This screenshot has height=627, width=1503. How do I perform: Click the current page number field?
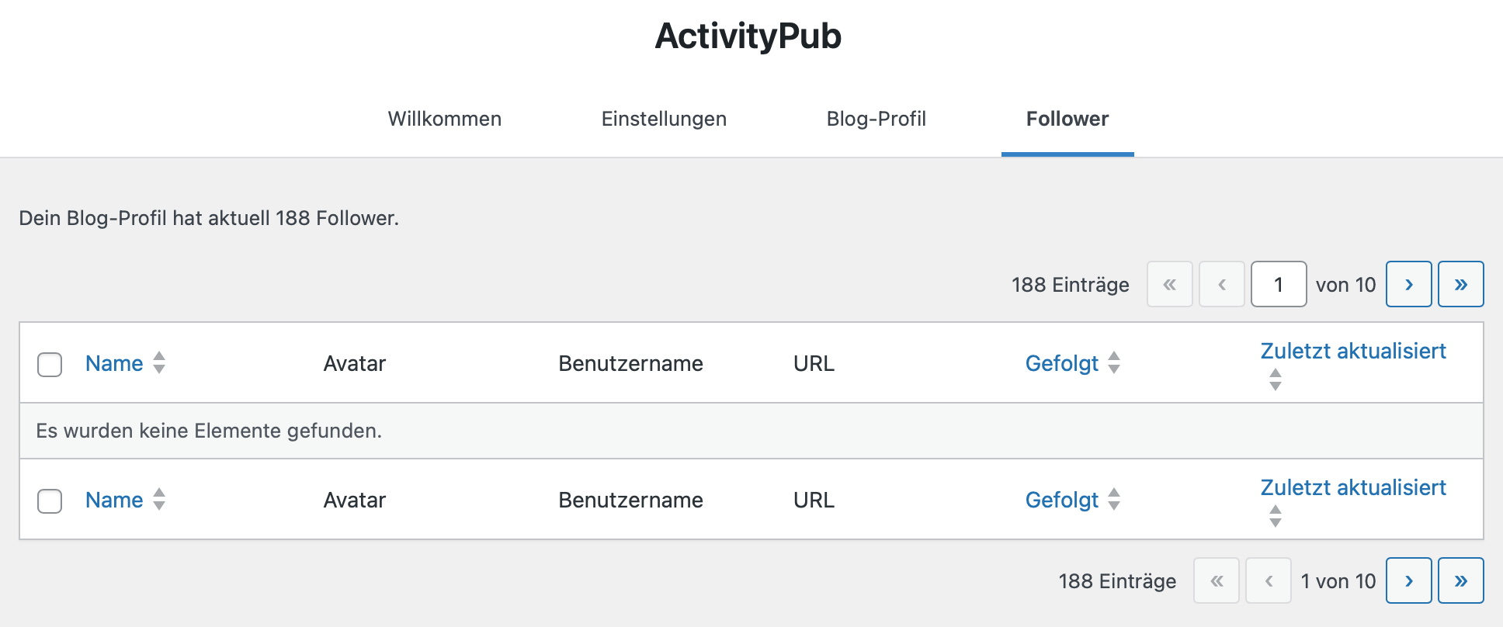(x=1279, y=284)
